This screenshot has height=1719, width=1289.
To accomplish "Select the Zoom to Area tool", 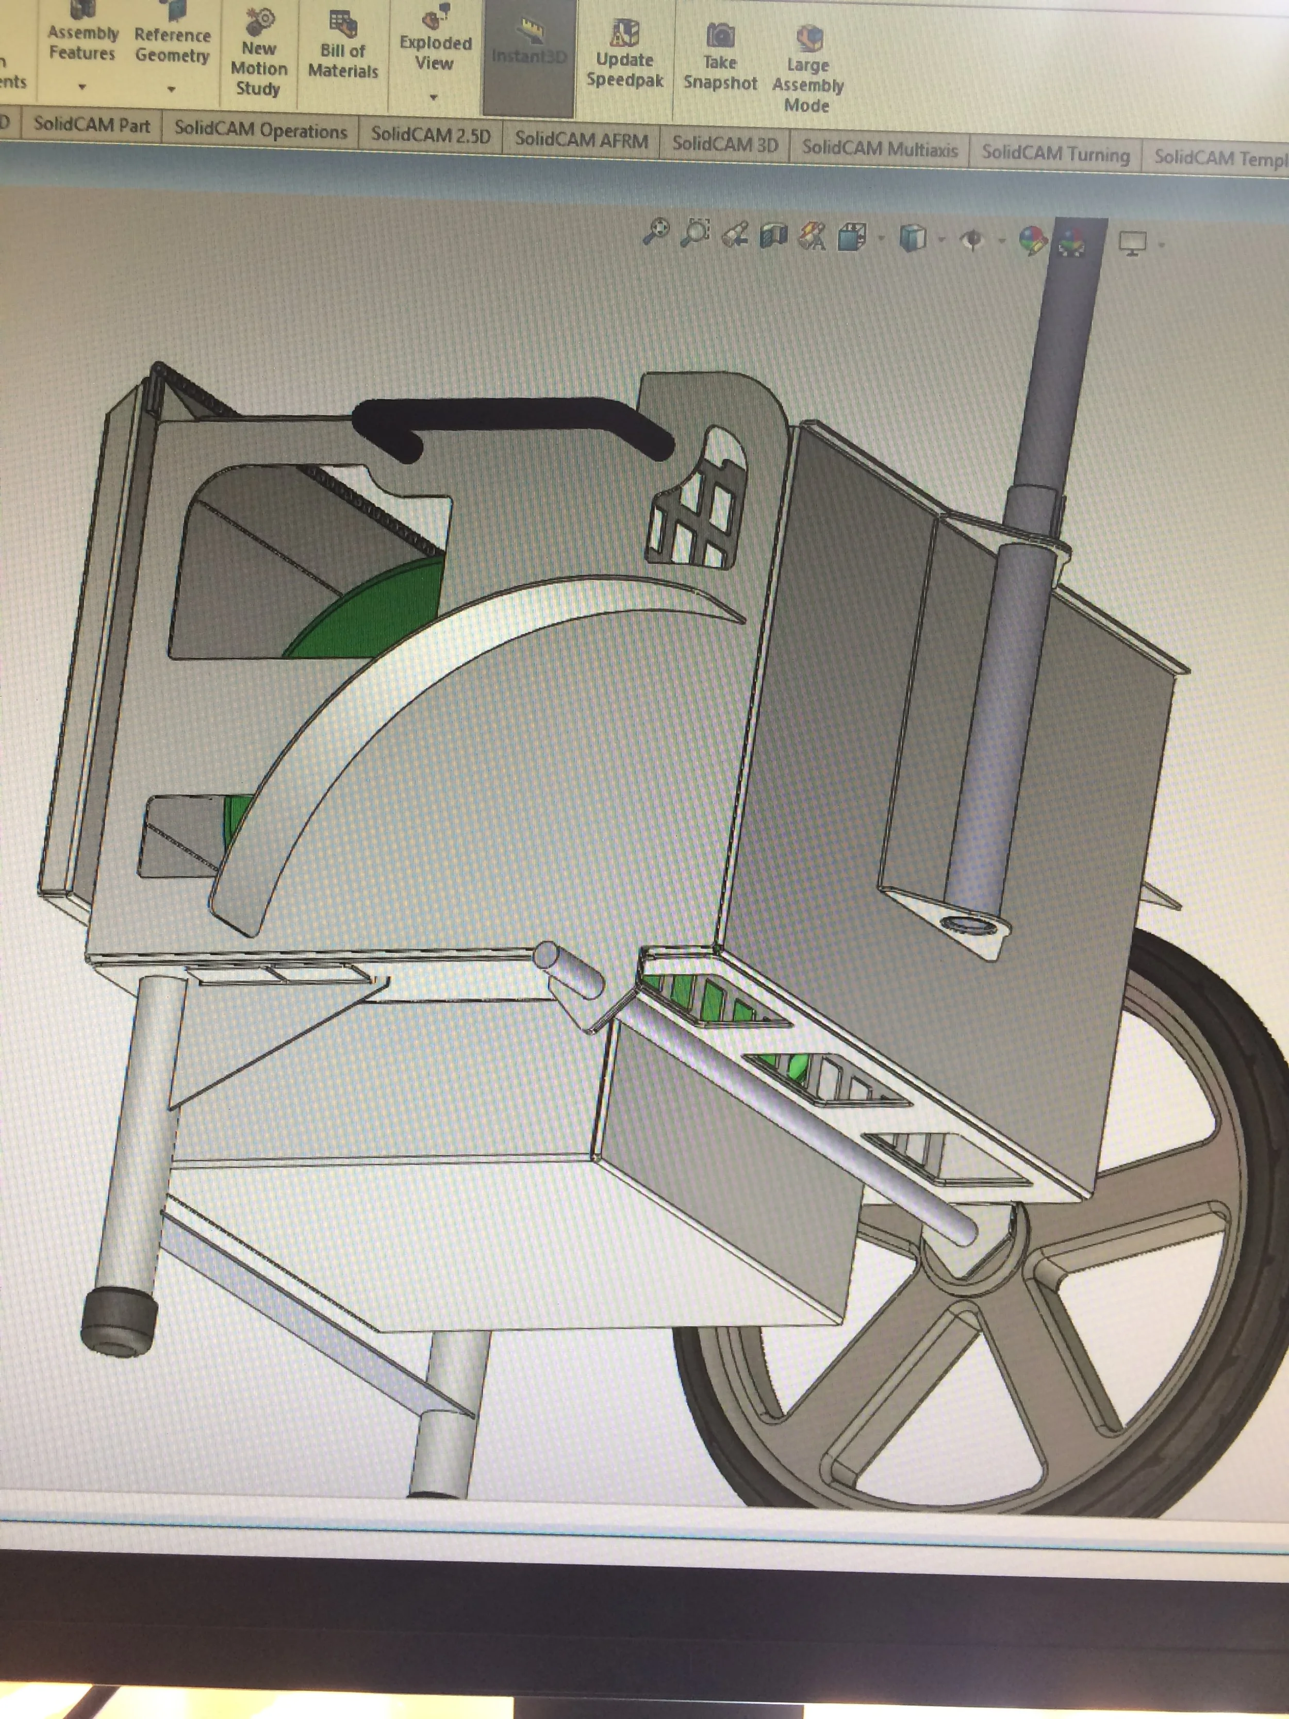I will click(x=696, y=232).
